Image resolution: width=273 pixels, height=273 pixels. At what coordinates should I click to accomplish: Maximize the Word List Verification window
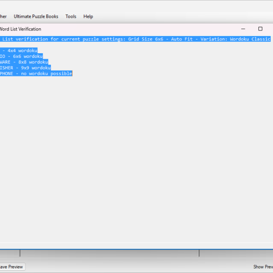pyautogui.click(x=260, y=29)
